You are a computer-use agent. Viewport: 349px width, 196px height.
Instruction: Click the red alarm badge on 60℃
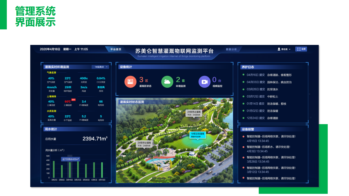73,100
